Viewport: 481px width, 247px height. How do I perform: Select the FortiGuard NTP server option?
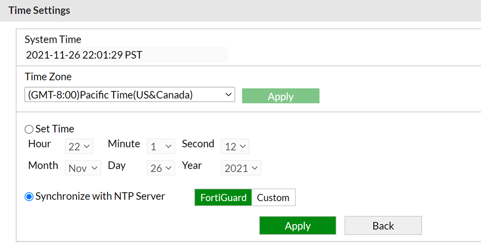[223, 198]
